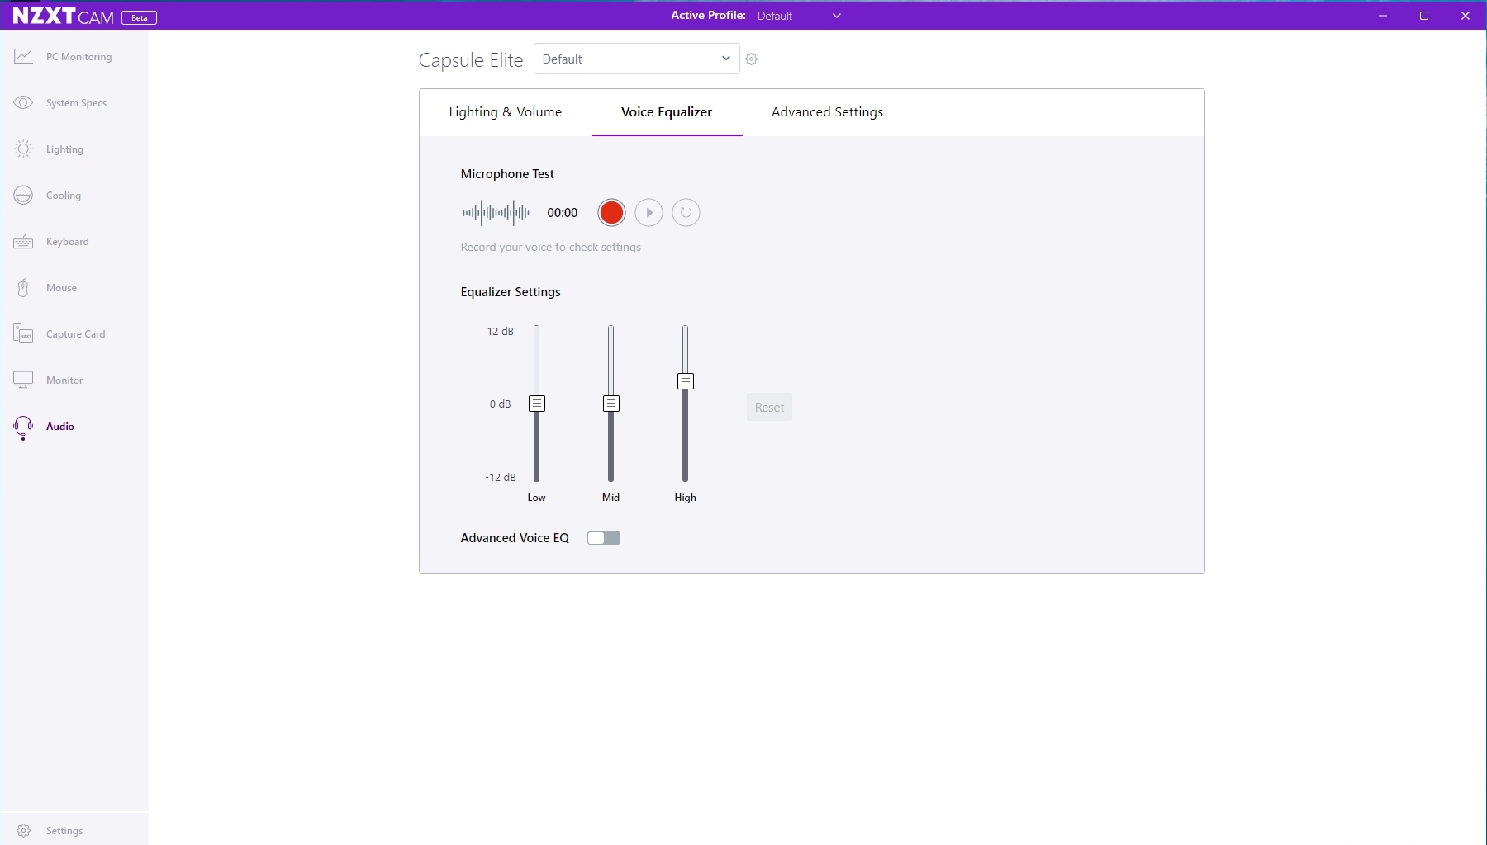Click the 00:00 recording timer

pos(563,213)
